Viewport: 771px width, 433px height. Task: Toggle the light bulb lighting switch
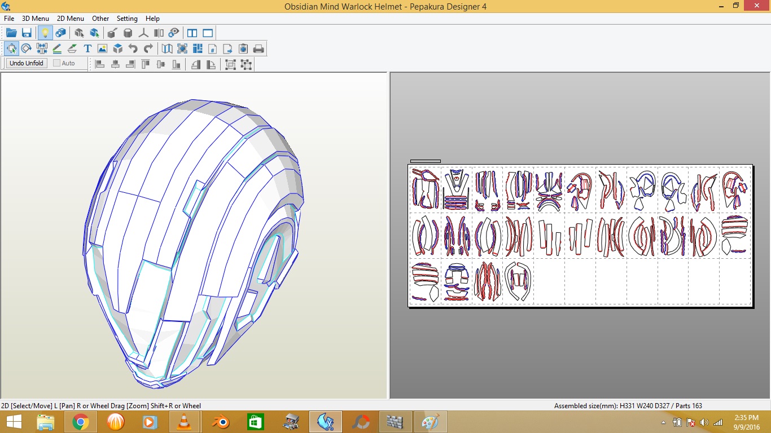(x=45, y=33)
